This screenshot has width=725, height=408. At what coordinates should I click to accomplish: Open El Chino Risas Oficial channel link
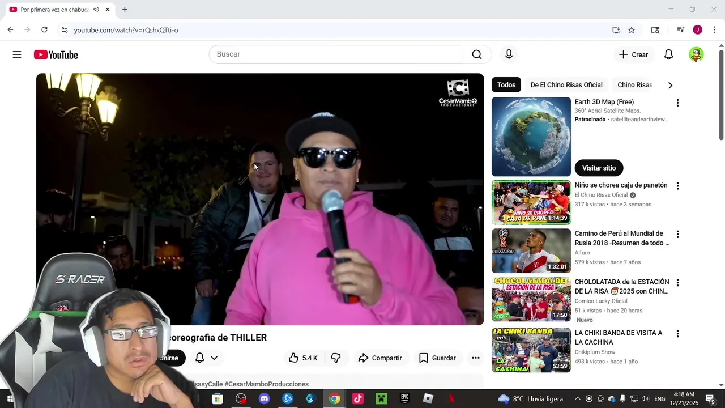point(601,195)
